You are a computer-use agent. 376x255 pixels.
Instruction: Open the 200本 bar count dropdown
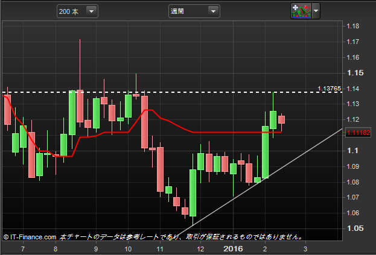77,11
